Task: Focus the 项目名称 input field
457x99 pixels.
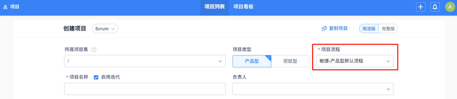Action: (145, 89)
